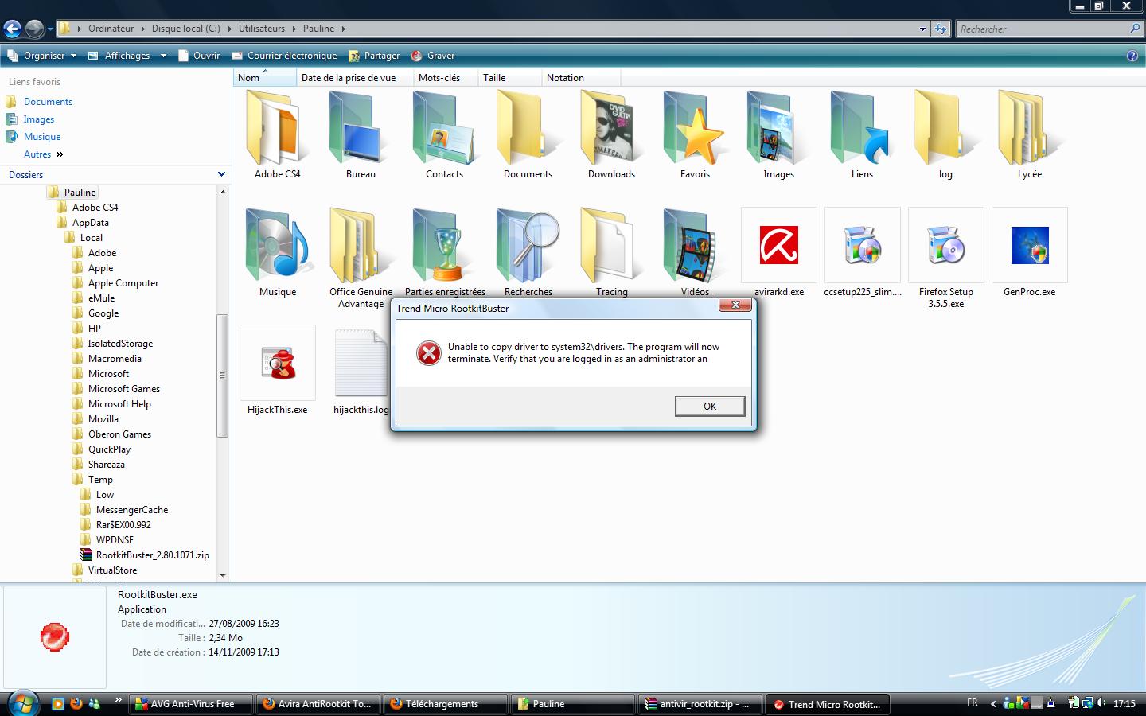
Task: Sort by Date de la prise de vue
Action: (355, 77)
